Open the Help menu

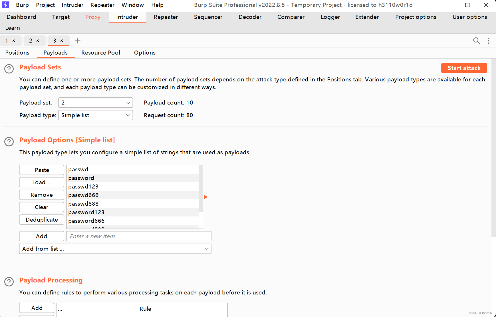[x=158, y=5]
